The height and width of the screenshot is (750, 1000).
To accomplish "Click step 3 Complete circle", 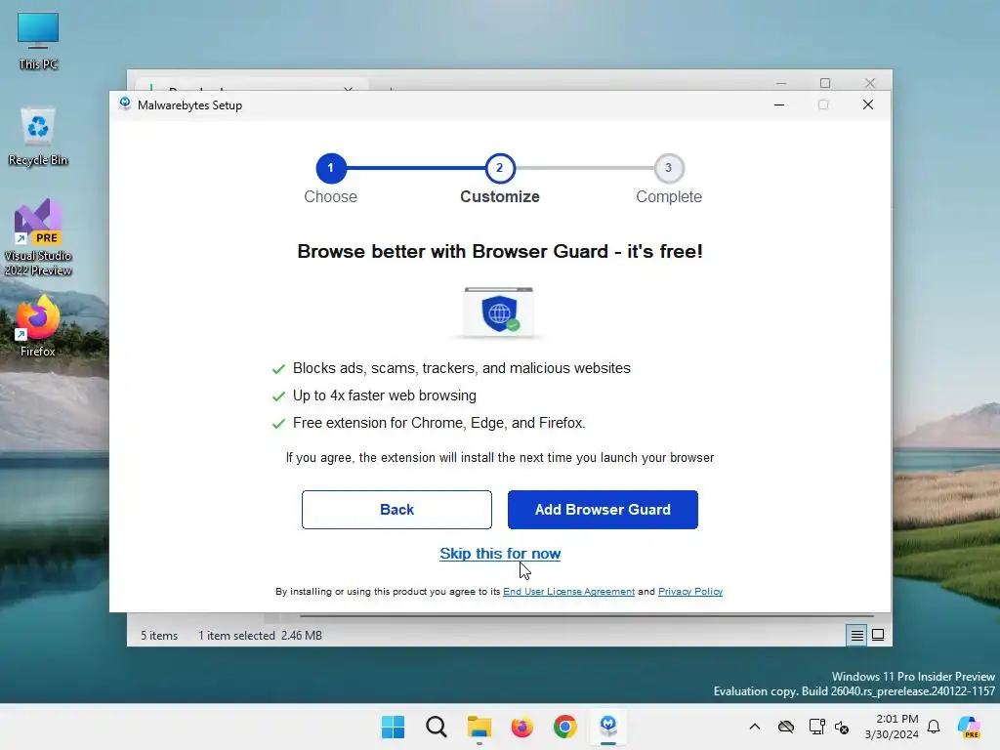I will coord(668,168).
